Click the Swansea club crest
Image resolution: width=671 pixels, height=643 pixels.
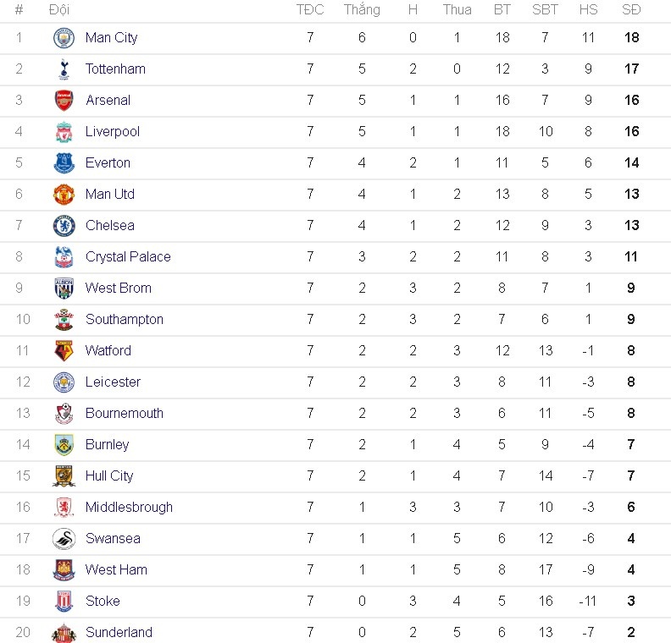64,539
